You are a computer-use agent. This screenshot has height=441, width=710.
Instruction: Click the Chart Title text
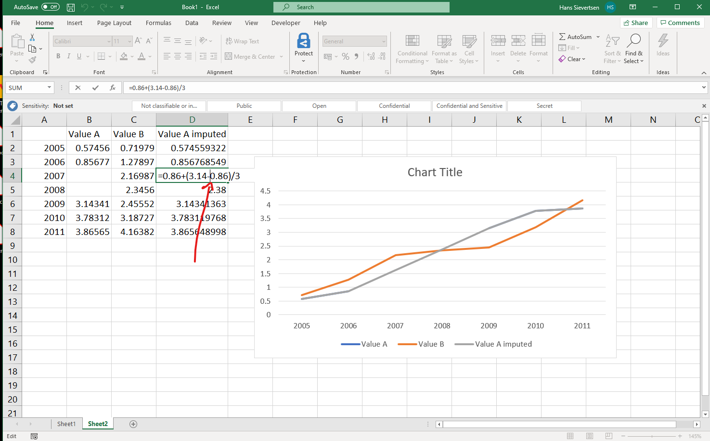pos(435,172)
